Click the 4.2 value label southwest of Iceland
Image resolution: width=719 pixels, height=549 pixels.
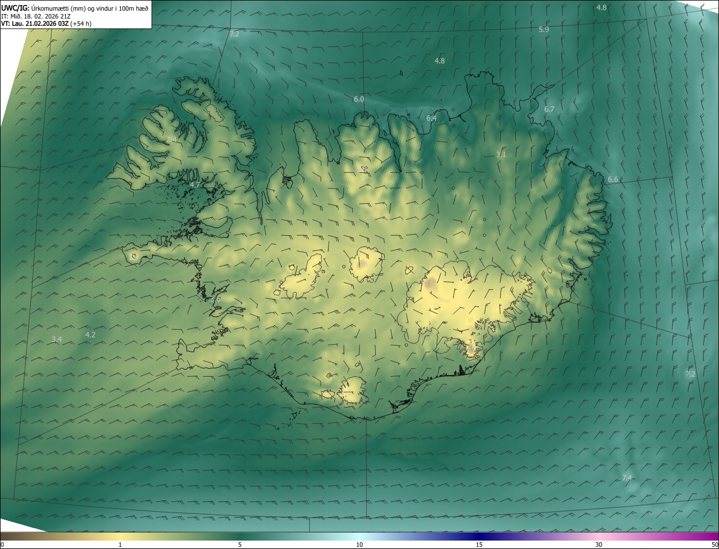point(90,335)
